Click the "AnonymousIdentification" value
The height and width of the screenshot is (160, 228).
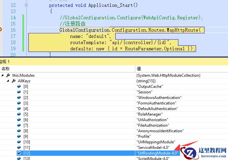160,131
